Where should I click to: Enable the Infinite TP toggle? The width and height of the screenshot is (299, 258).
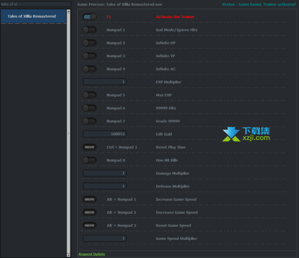[x=90, y=56]
